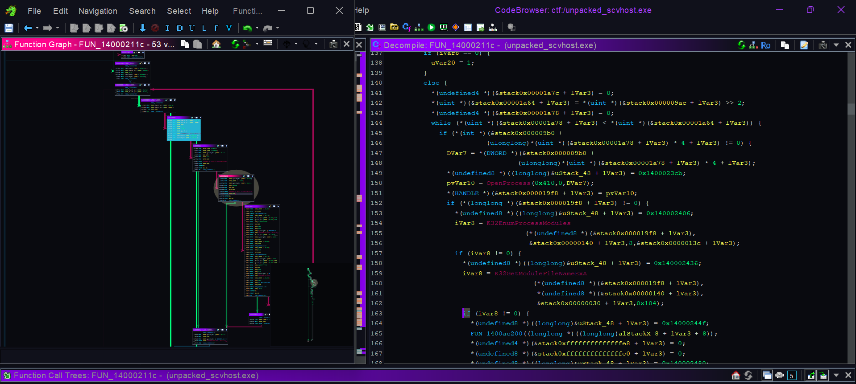Click the Undo green arrow icon
856x384 pixels.
click(x=247, y=28)
